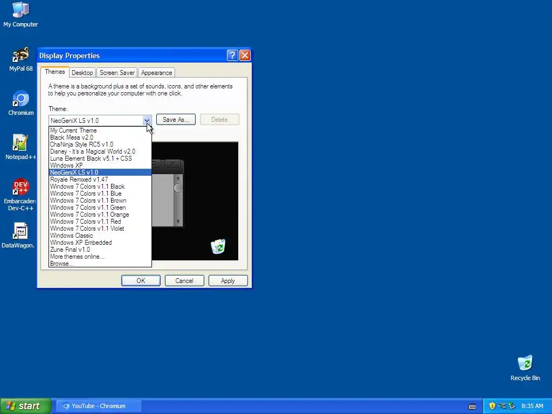Click the security shield tray icon
552x414 pixels.
tap(492, 406)
